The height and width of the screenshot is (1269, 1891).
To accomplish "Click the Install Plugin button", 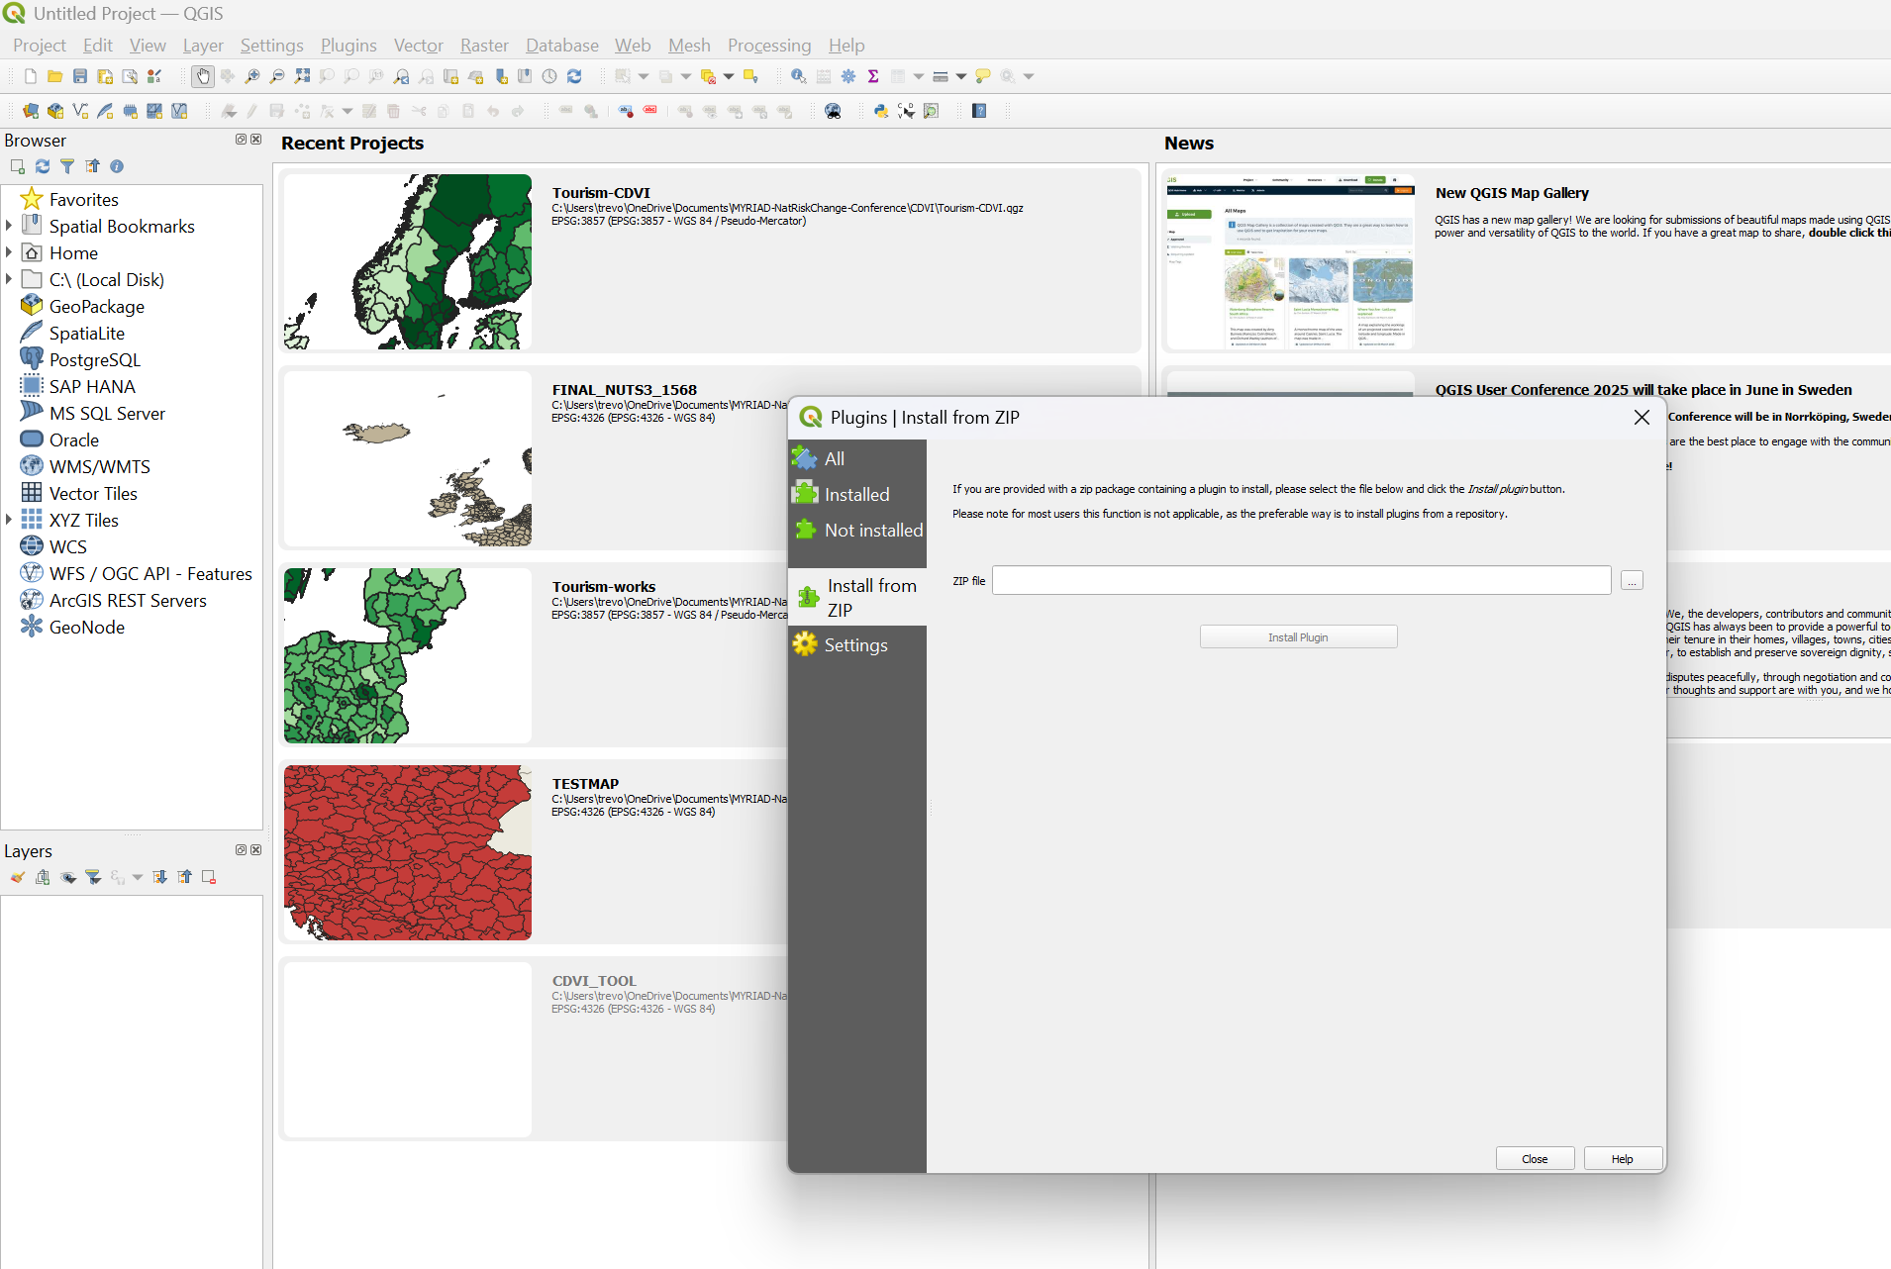I will (x=1298, y=636).
